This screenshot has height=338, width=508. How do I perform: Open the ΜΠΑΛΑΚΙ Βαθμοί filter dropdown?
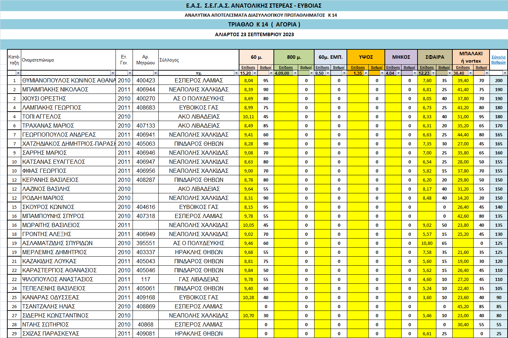pyautogui.click(x=487, y=73)
